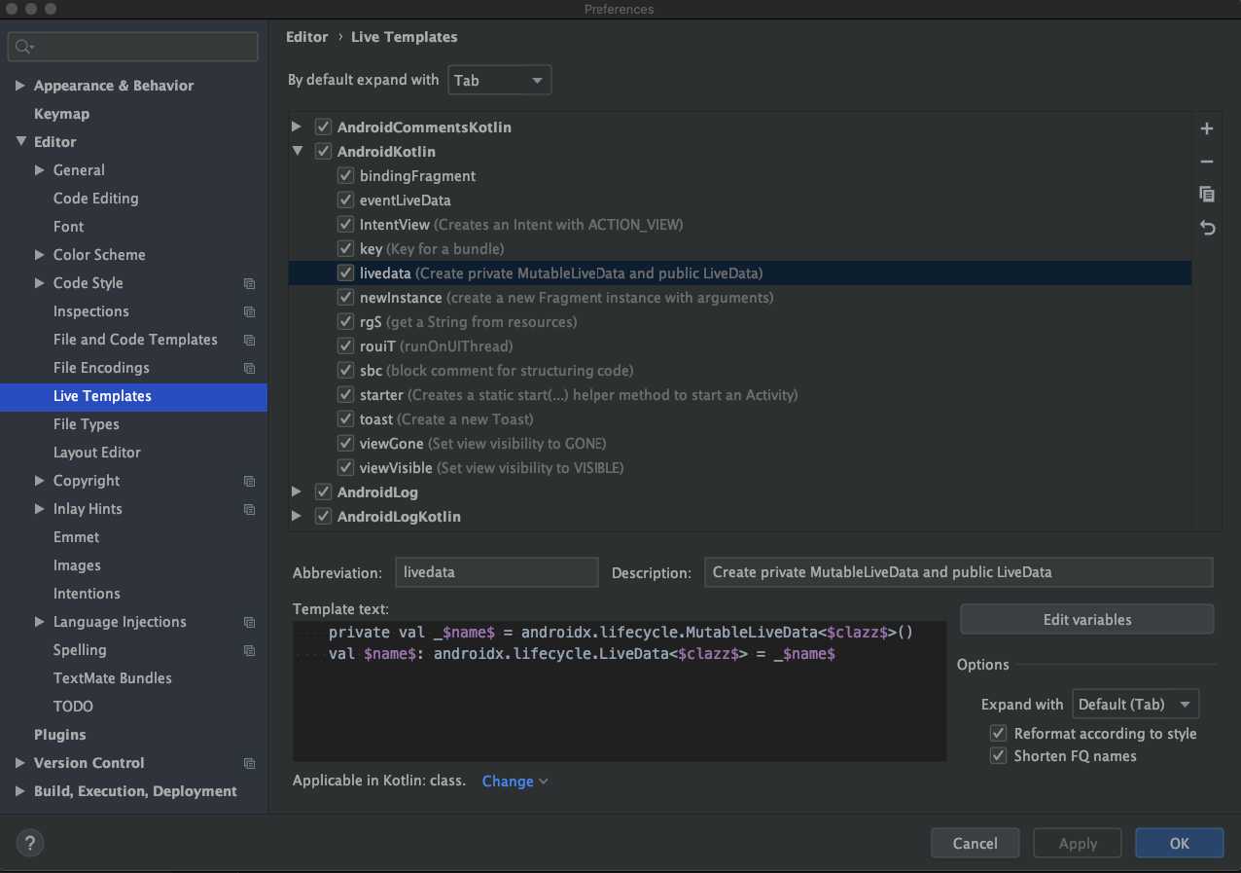Select the sbc block comment template row
This screenshot has width=1241, height=873.
click(740, 371)
